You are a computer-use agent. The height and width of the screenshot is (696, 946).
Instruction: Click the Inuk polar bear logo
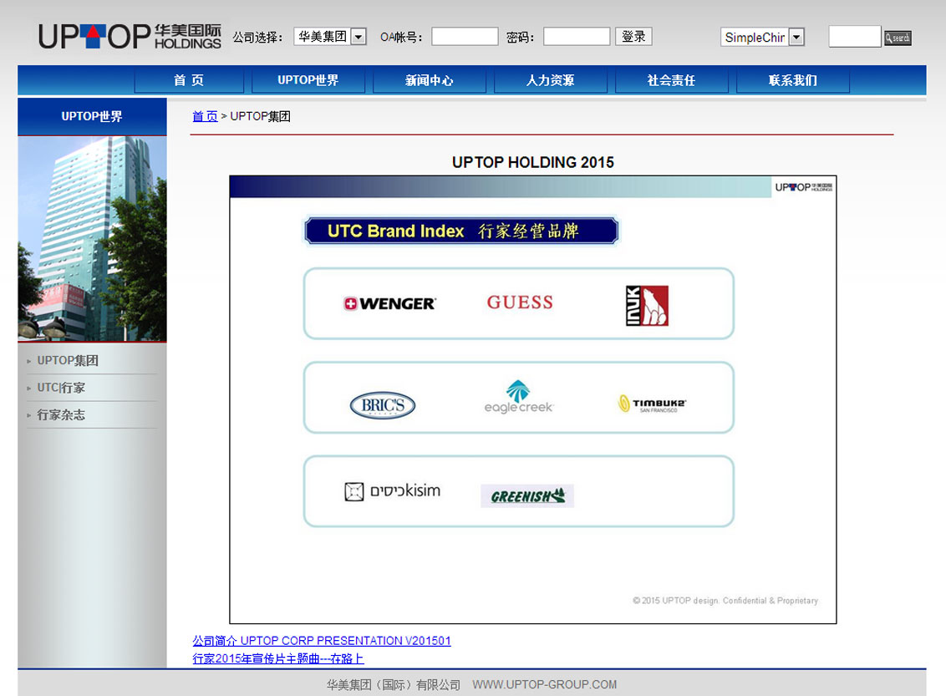coord(647,305)
